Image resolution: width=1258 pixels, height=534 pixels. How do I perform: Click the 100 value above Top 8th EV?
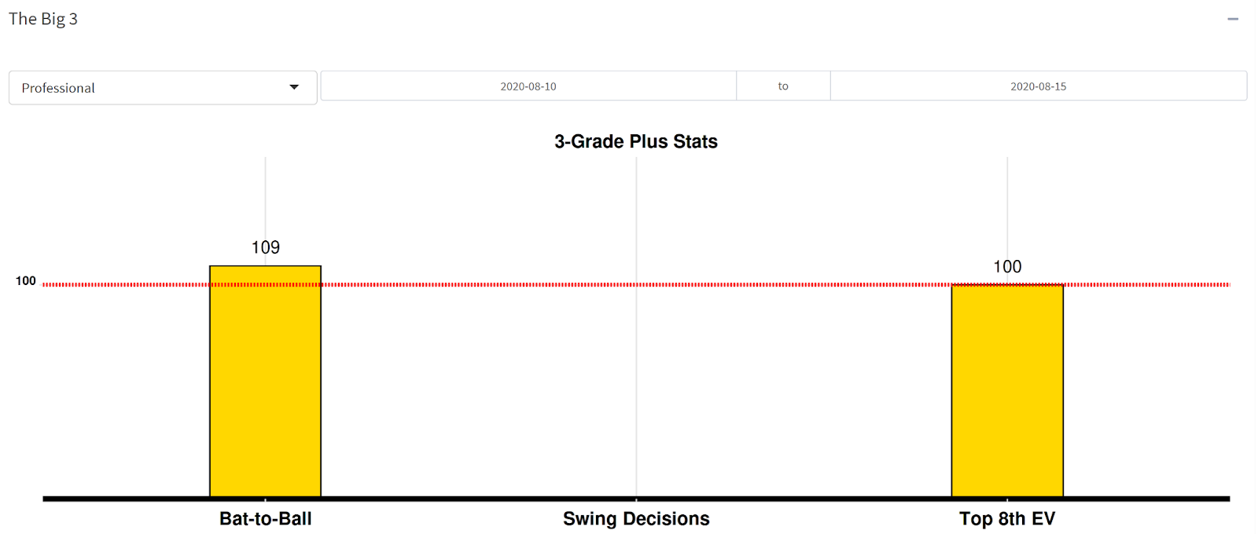click(1007, 267)
